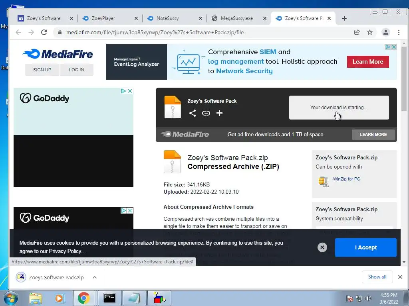The width and height of the screenshot is (409, 306).
Task: Click the network tray icon
Action: [x=359, y=298]
